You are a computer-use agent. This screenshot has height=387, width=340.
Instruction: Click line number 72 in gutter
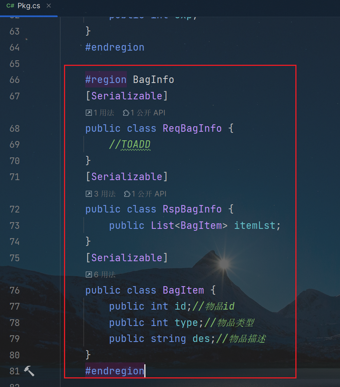coord(15,209)
